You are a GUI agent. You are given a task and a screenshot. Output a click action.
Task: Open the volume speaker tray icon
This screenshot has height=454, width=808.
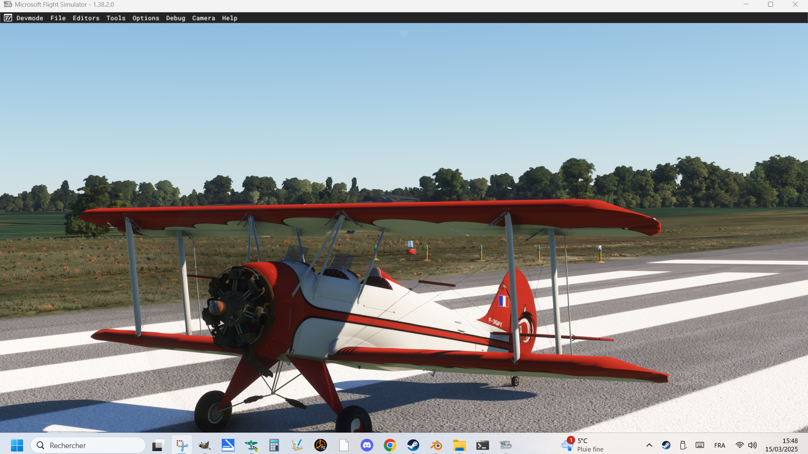[752, 445]
